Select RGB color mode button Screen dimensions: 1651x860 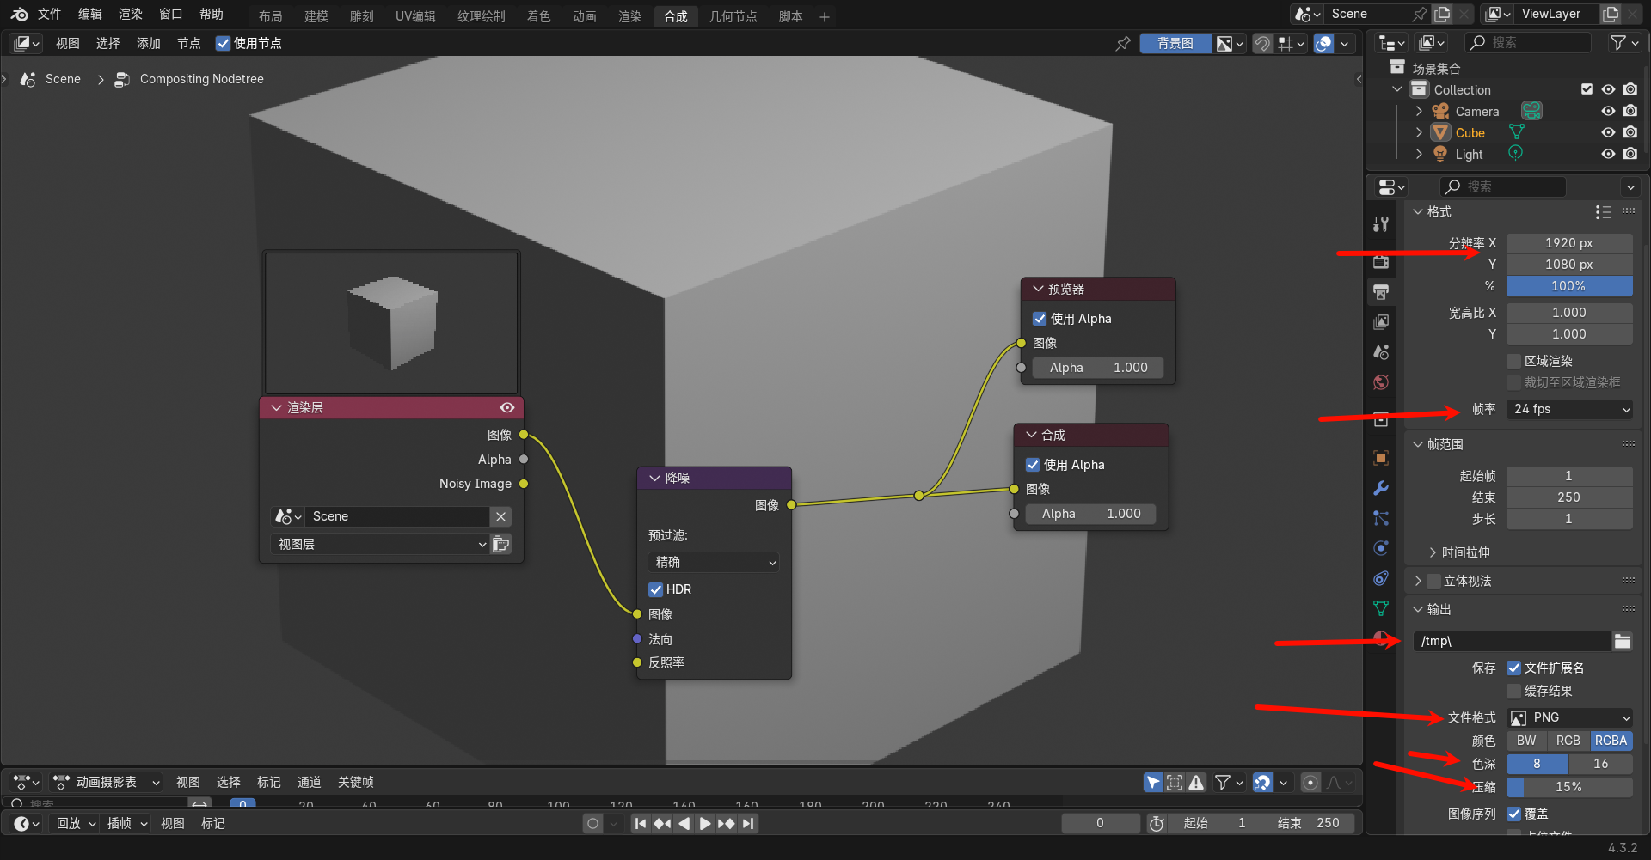(x=1568, y=741)
